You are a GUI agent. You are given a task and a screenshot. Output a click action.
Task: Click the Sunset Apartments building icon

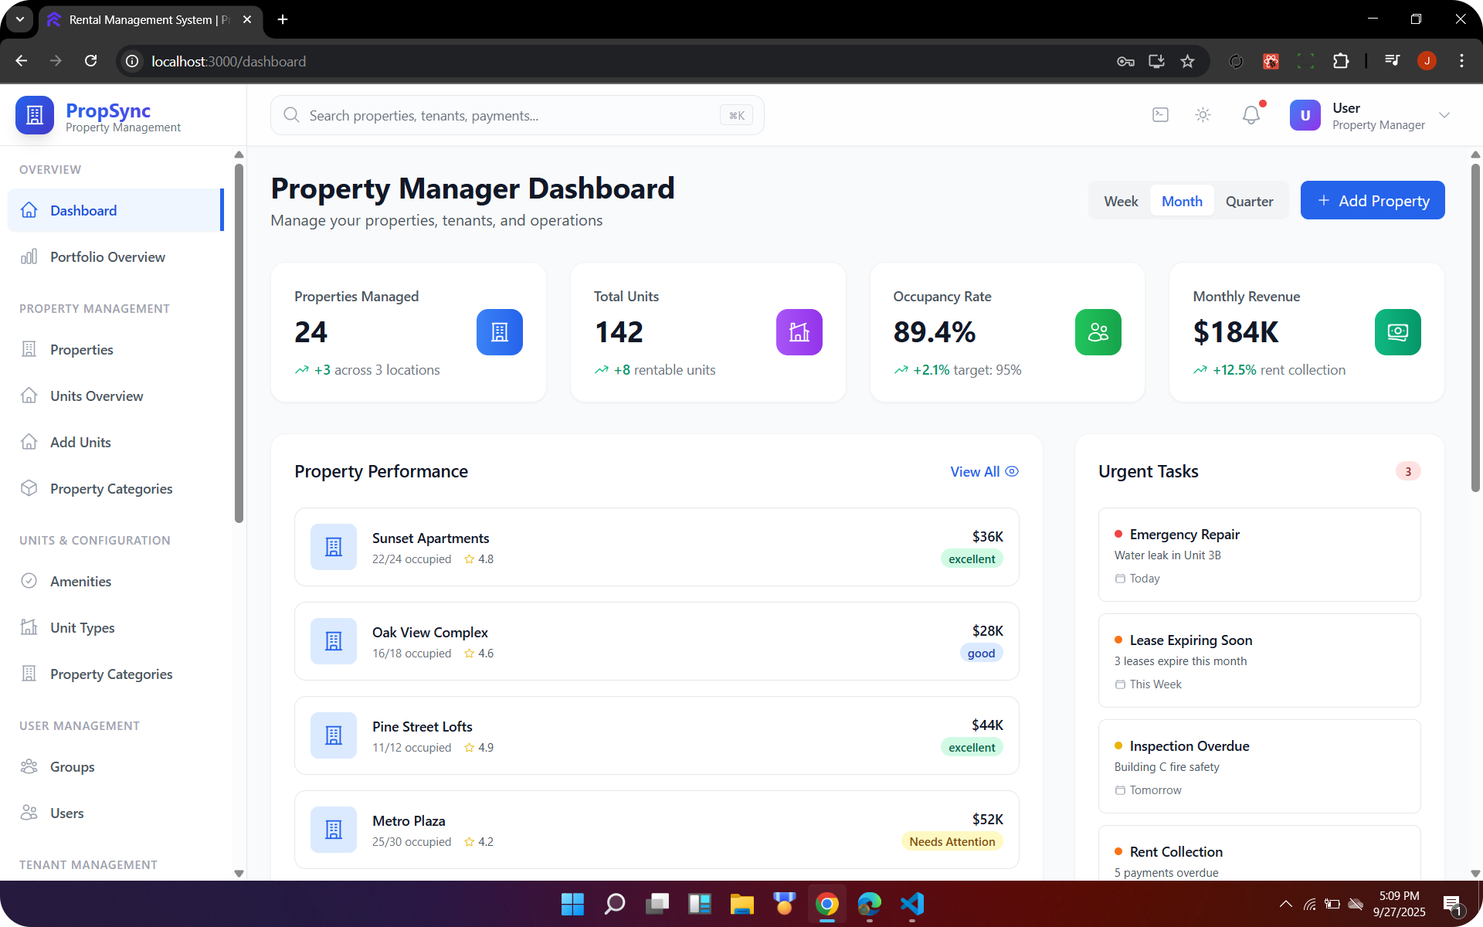334,547
